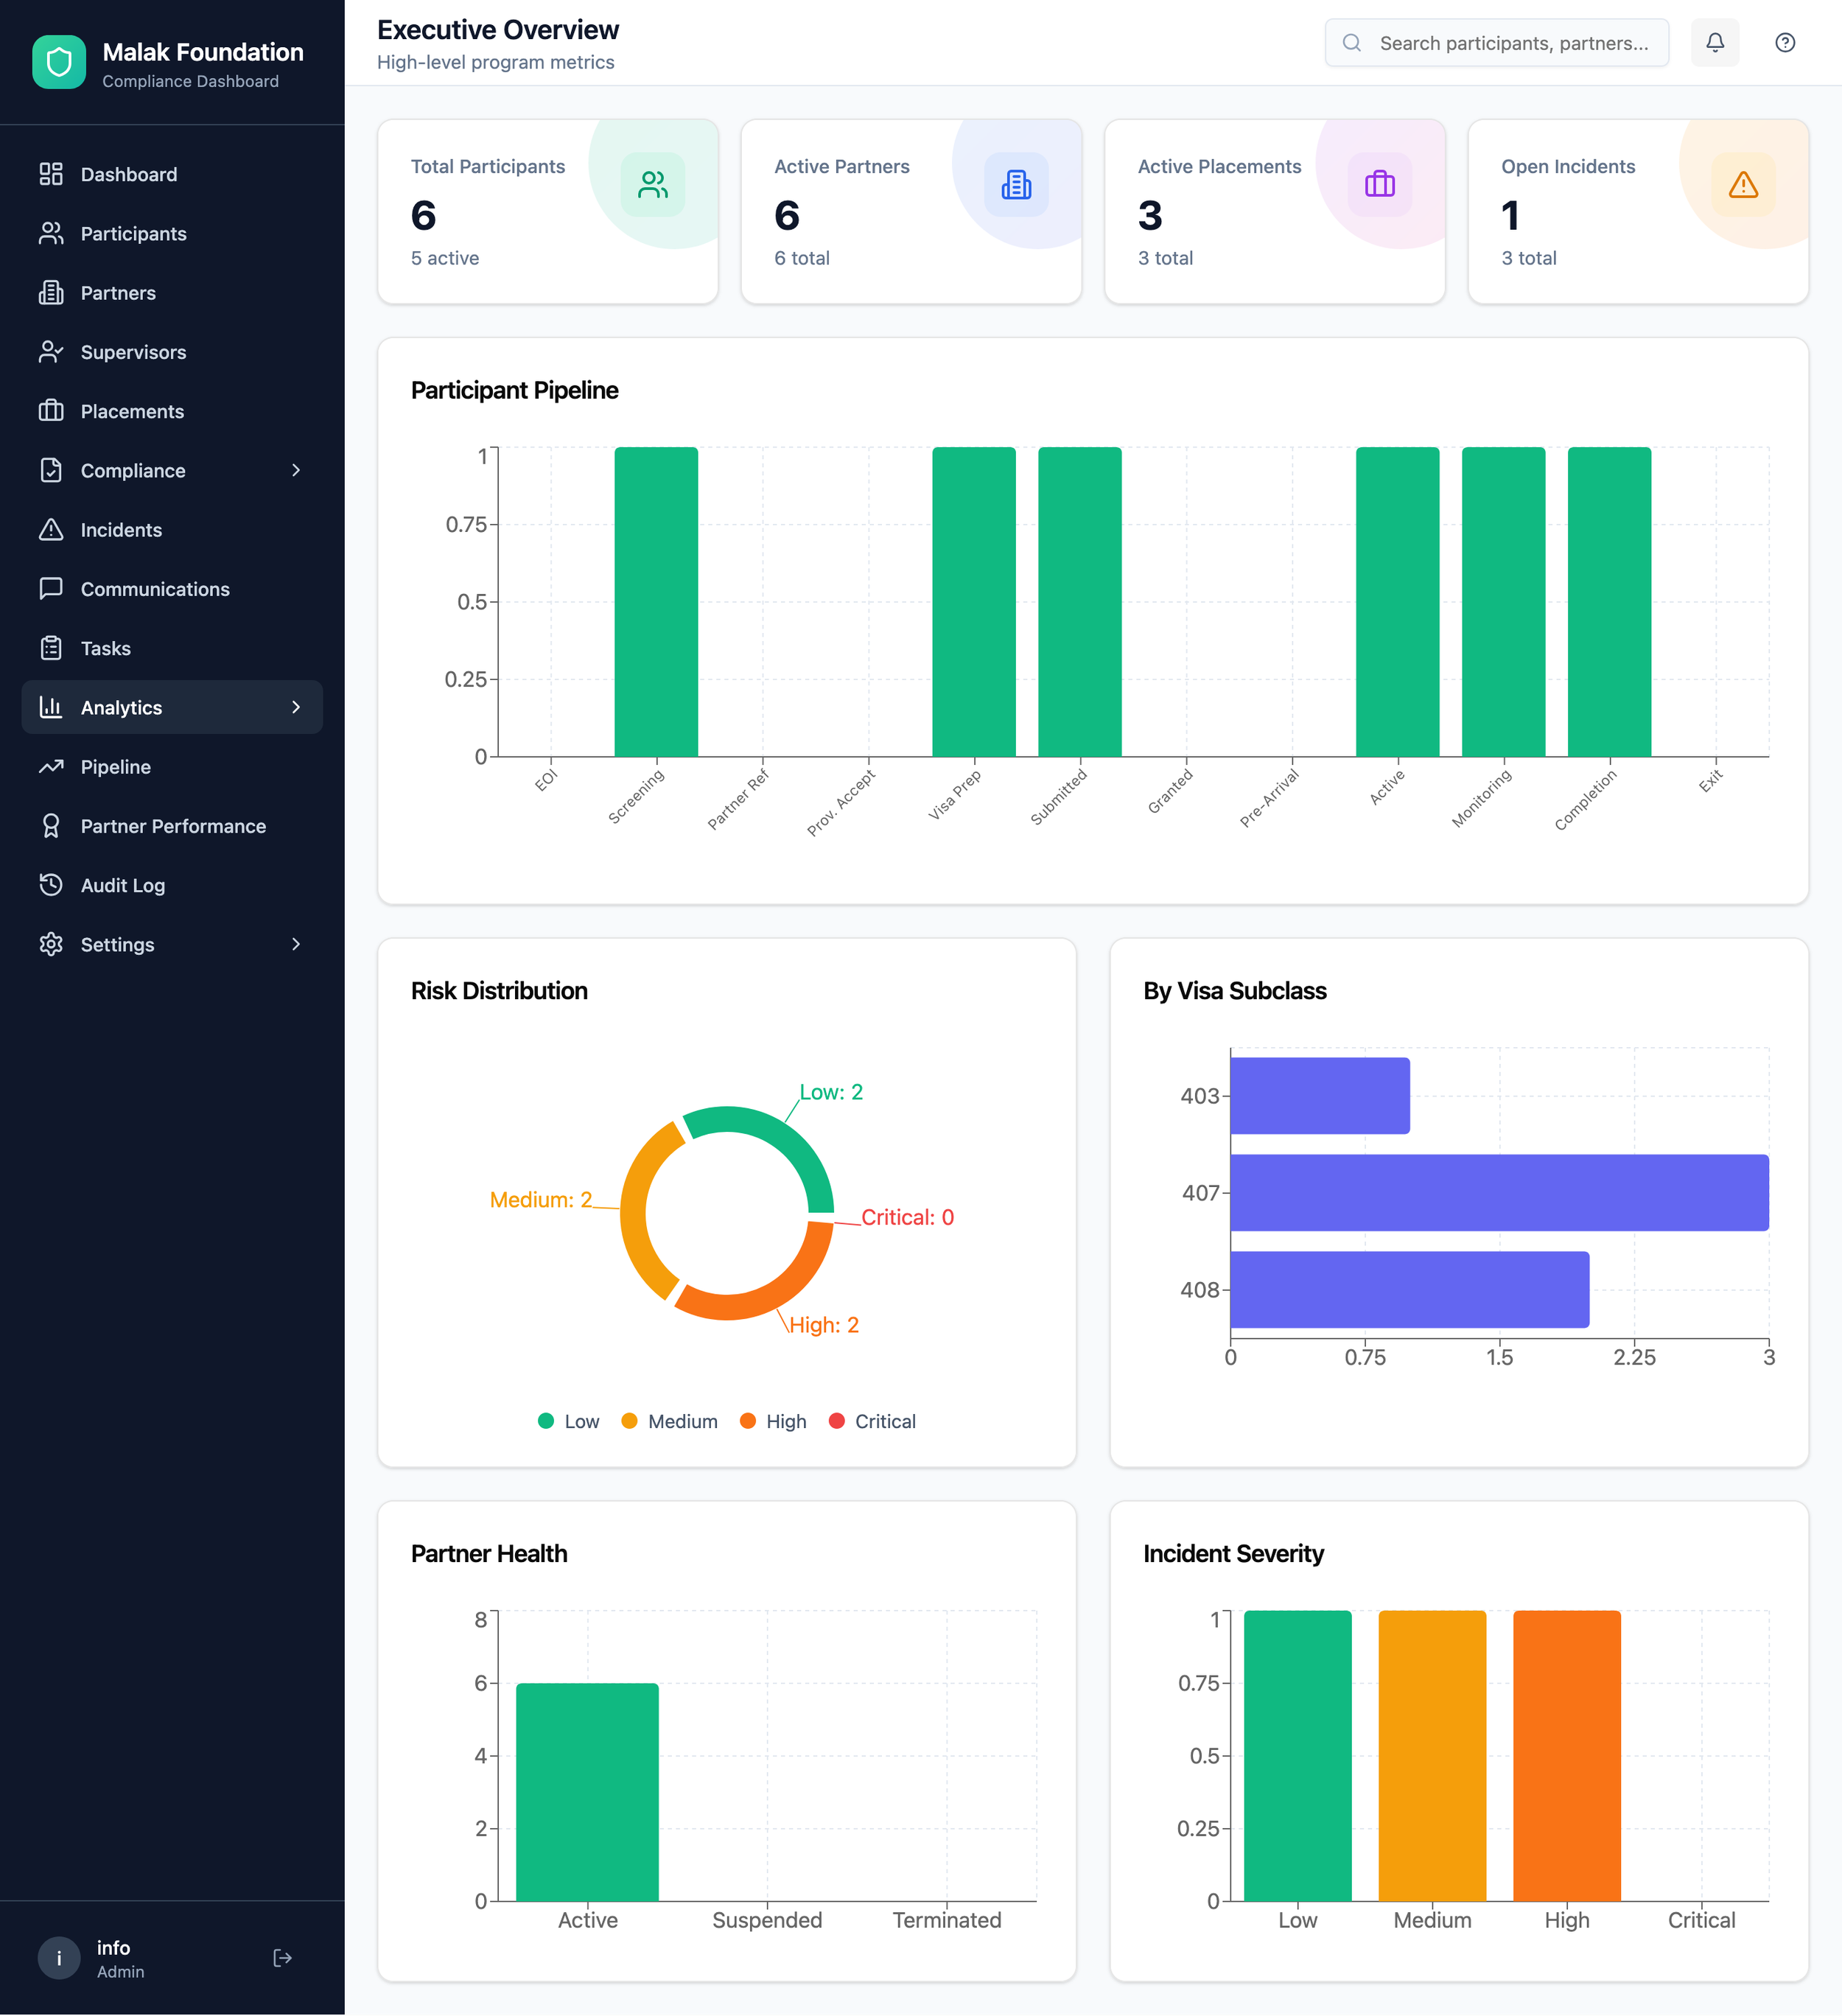Screen dimensions: 1842x2016
Task: Expand the Settings submenu chevron
Action: (x=296, y=944)
